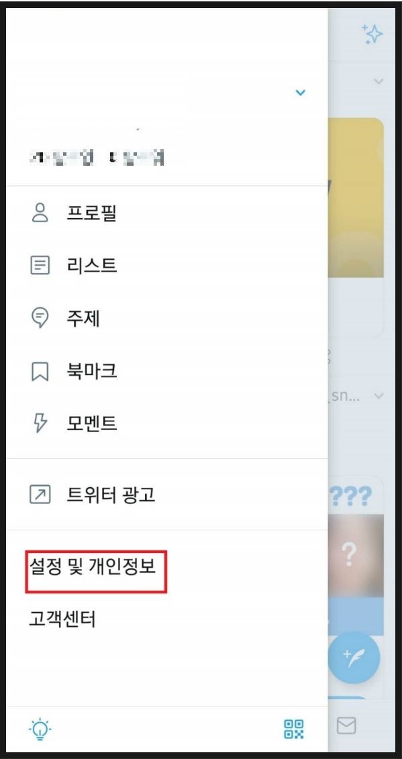Click the sparkle top tweets icon

coord(372,34)
